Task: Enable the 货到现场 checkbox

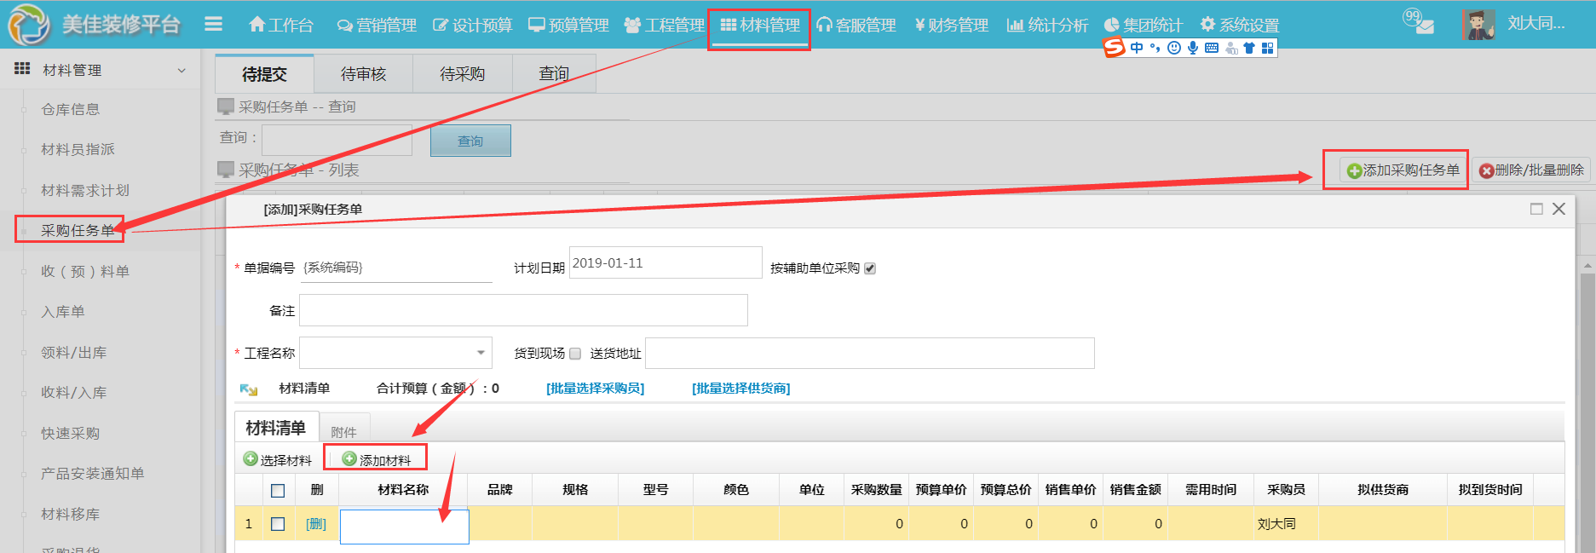Action: click(x=575, y=354)
